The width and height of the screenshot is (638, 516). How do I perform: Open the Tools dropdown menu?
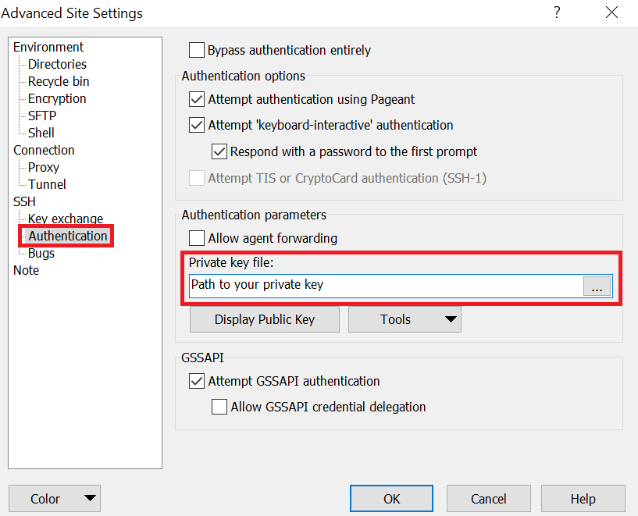(x=405, y=319)
